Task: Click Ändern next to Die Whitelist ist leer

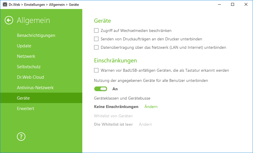Action: point(145,124)
